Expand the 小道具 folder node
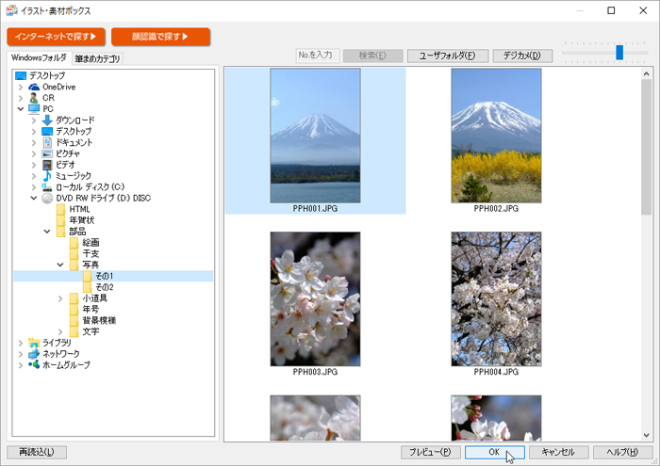 [x=60, y=298]
